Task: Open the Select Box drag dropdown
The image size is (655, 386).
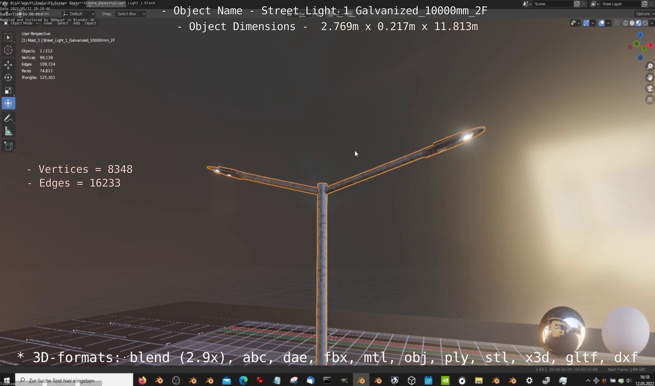Action: (131, 14)
